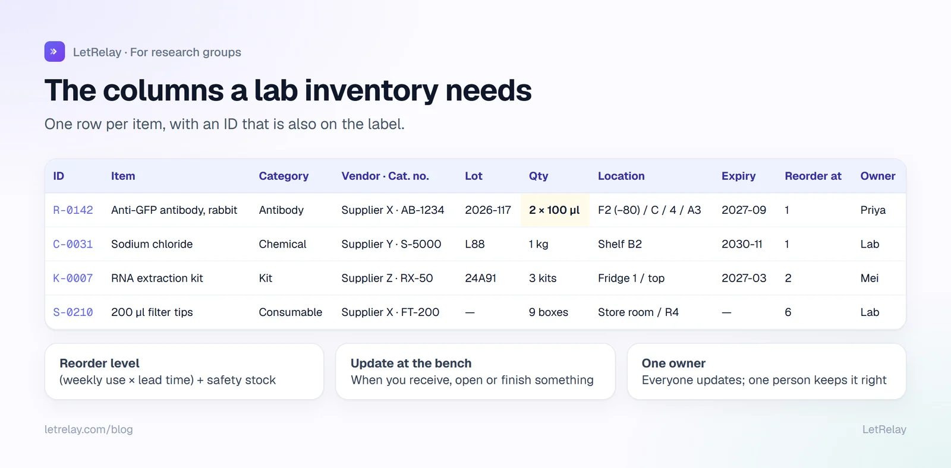
Task: Select vendor cell Supplier Z · RX-50
Action: point(387,278)
